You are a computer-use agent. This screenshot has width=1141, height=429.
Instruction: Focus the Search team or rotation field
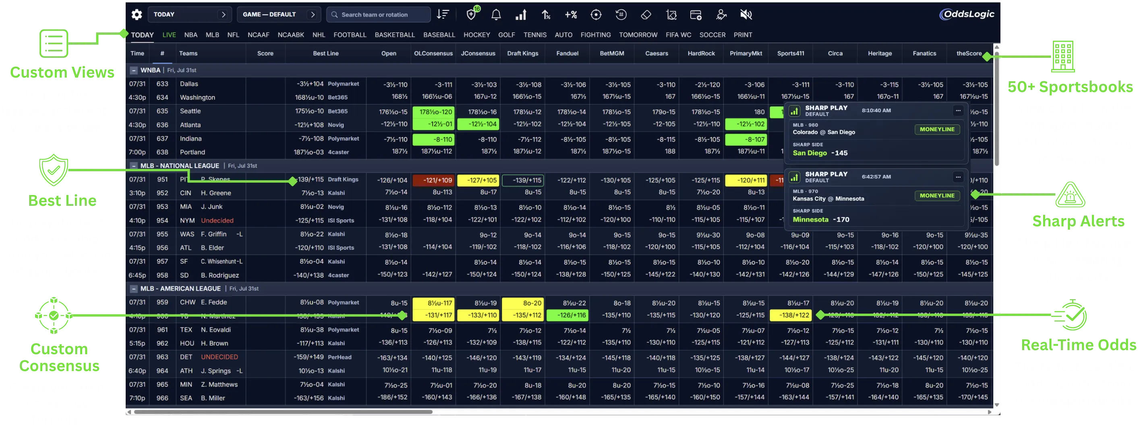(x=379, y=14)
